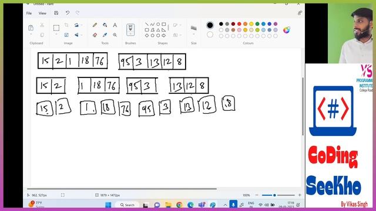Image resolution: width=376 pixels, height=211 pixels.
Task: Select the Eraser tool
Action: (95, 35)
